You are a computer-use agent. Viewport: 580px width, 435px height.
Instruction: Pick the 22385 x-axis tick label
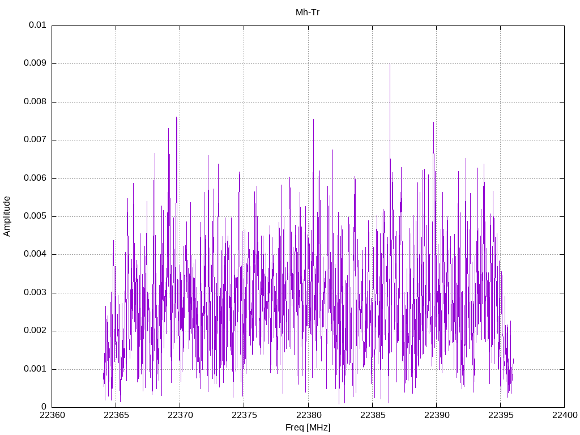point(373,415)
